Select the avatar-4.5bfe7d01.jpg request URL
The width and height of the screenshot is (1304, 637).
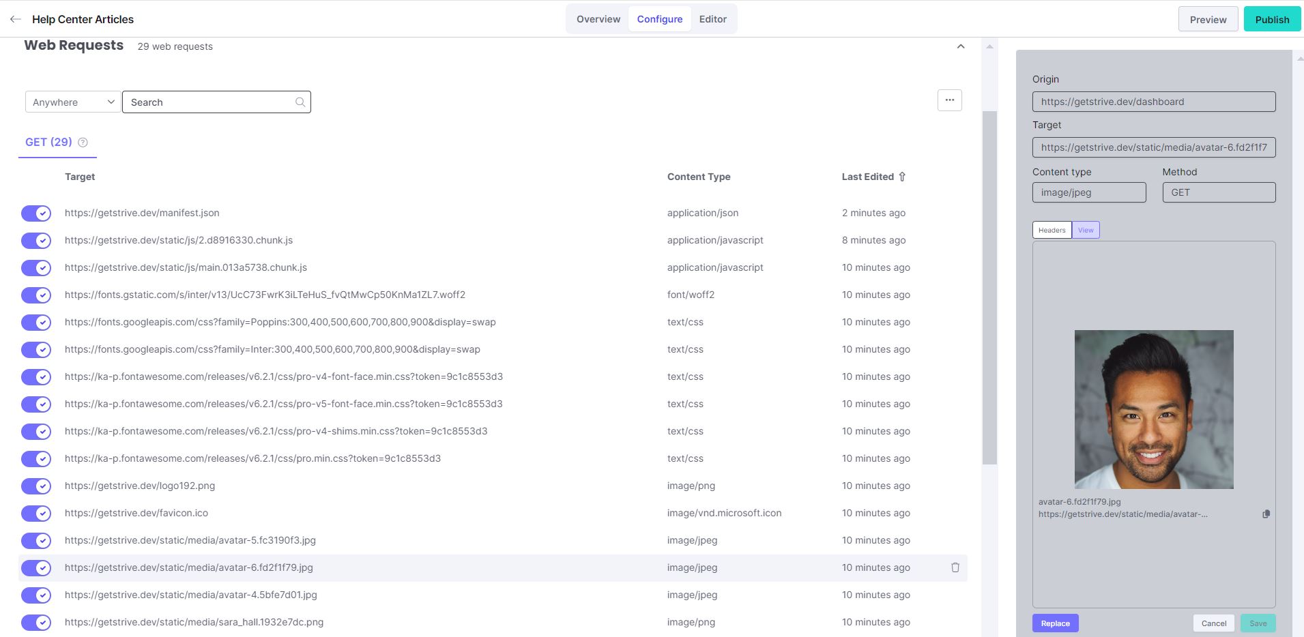coord(191,595)
